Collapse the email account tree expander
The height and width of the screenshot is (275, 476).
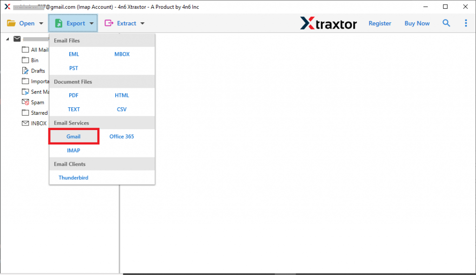click(x=7, y=39)
